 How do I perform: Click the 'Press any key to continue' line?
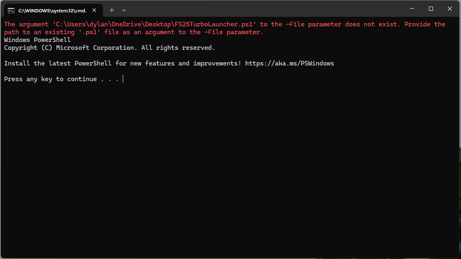pos(61,79)
